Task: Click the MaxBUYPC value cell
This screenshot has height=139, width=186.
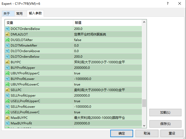Action: [107, 118]
